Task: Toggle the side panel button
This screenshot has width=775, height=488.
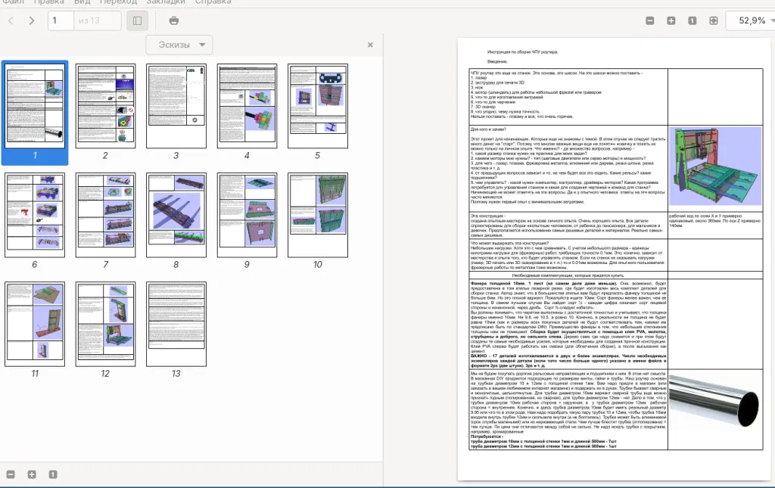Action: (137, 20)
